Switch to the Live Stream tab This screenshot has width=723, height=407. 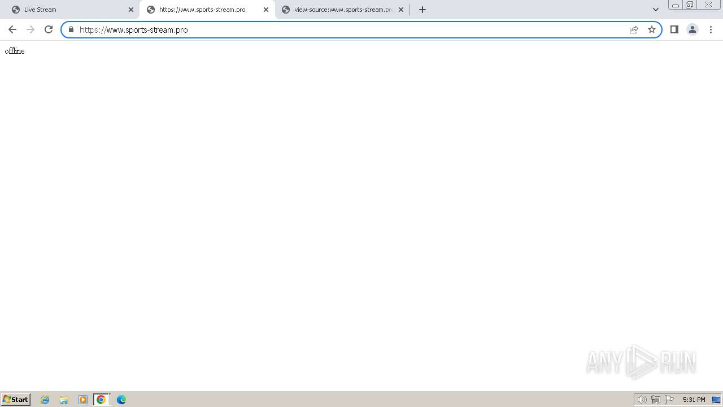pyautogui.click(x=72, y=10)
